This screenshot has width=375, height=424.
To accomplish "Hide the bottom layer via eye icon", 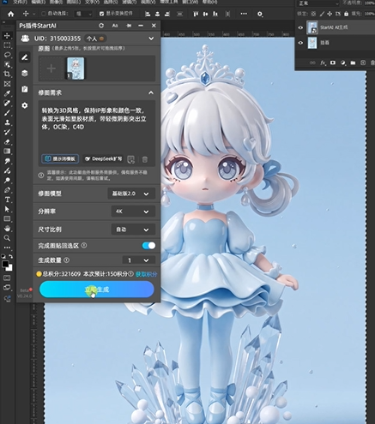I will click(300, 43).
